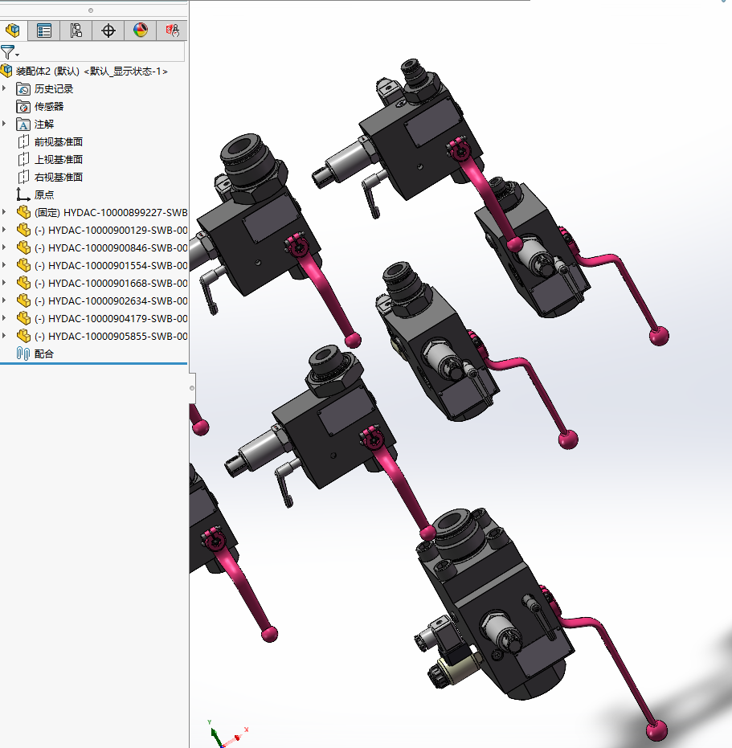Click the 装配体2 assembly icon
Viewport: 732px width, 748px height.
point(6,71)
